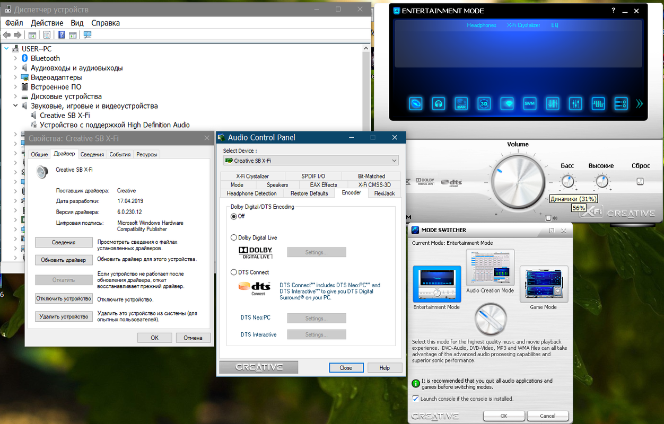Open the mixer faders icon
The width and height of the screenshot is (664, 424).
point(575,104)
